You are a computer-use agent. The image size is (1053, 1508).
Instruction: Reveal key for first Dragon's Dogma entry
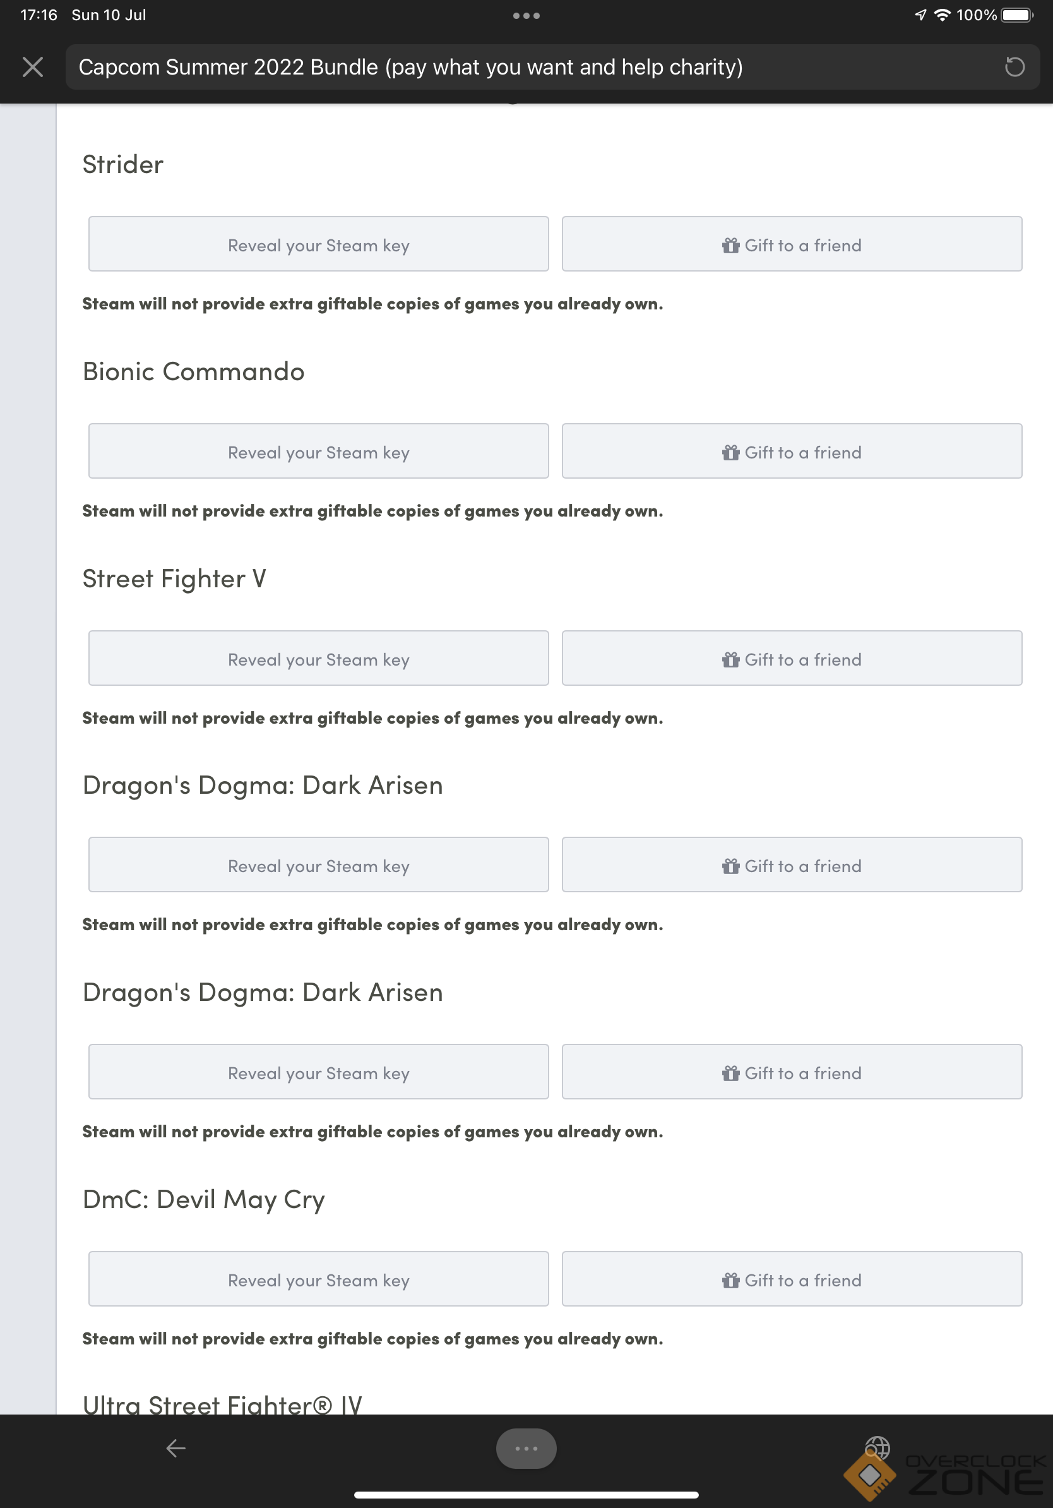318,865
